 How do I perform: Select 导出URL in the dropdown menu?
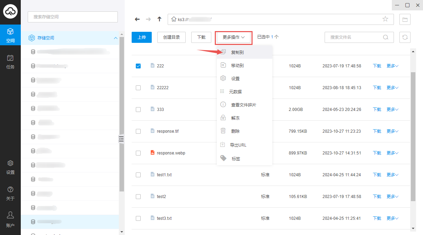pos(238,145)
